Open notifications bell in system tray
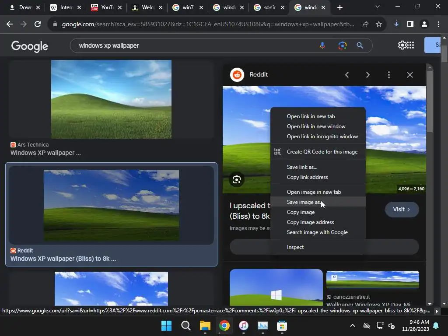 (x=436, y=325)
